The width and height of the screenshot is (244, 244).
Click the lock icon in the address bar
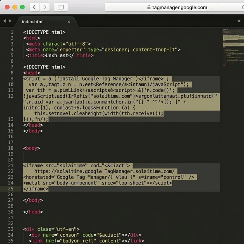(149, 7)
